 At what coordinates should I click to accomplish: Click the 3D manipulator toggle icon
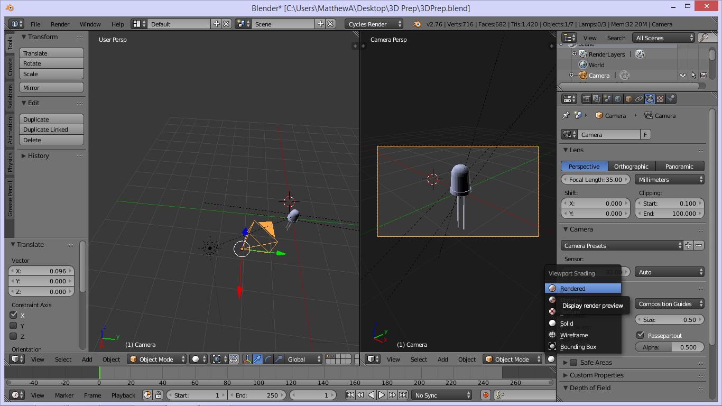247,359
